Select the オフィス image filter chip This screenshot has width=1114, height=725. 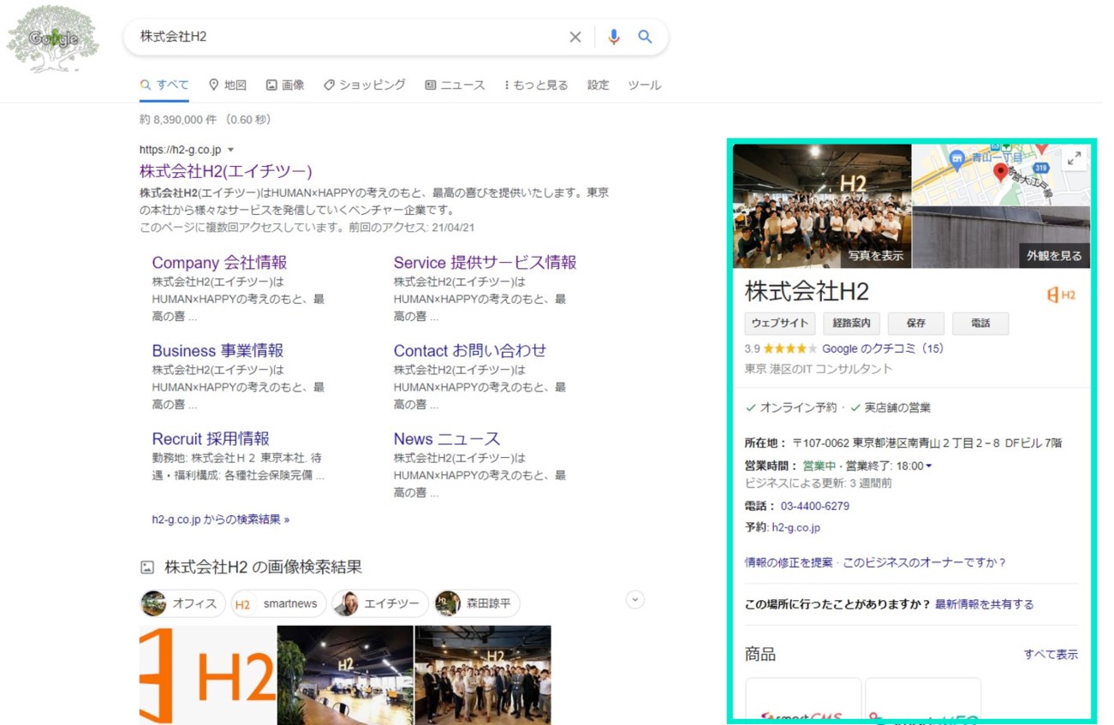(182, 603)
